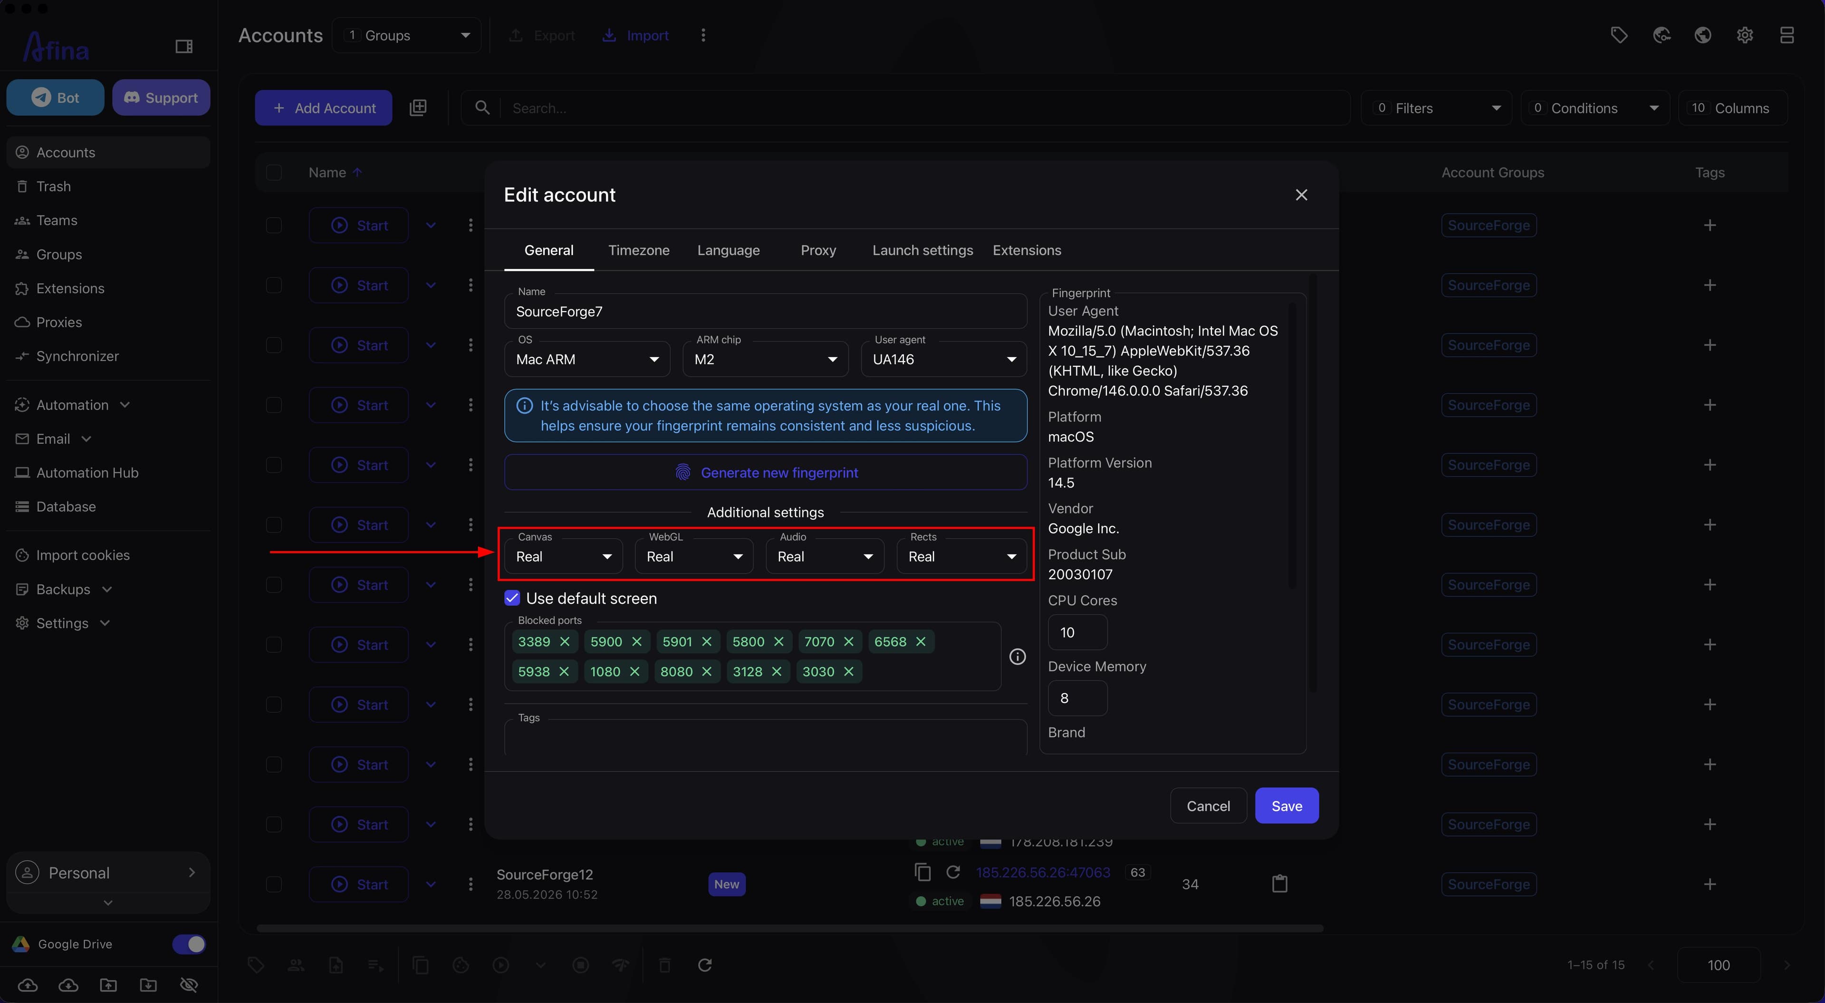Open the User agent dropdown showing UA146
Viewport: 1825px width, 1003px height.
[944, 359]
